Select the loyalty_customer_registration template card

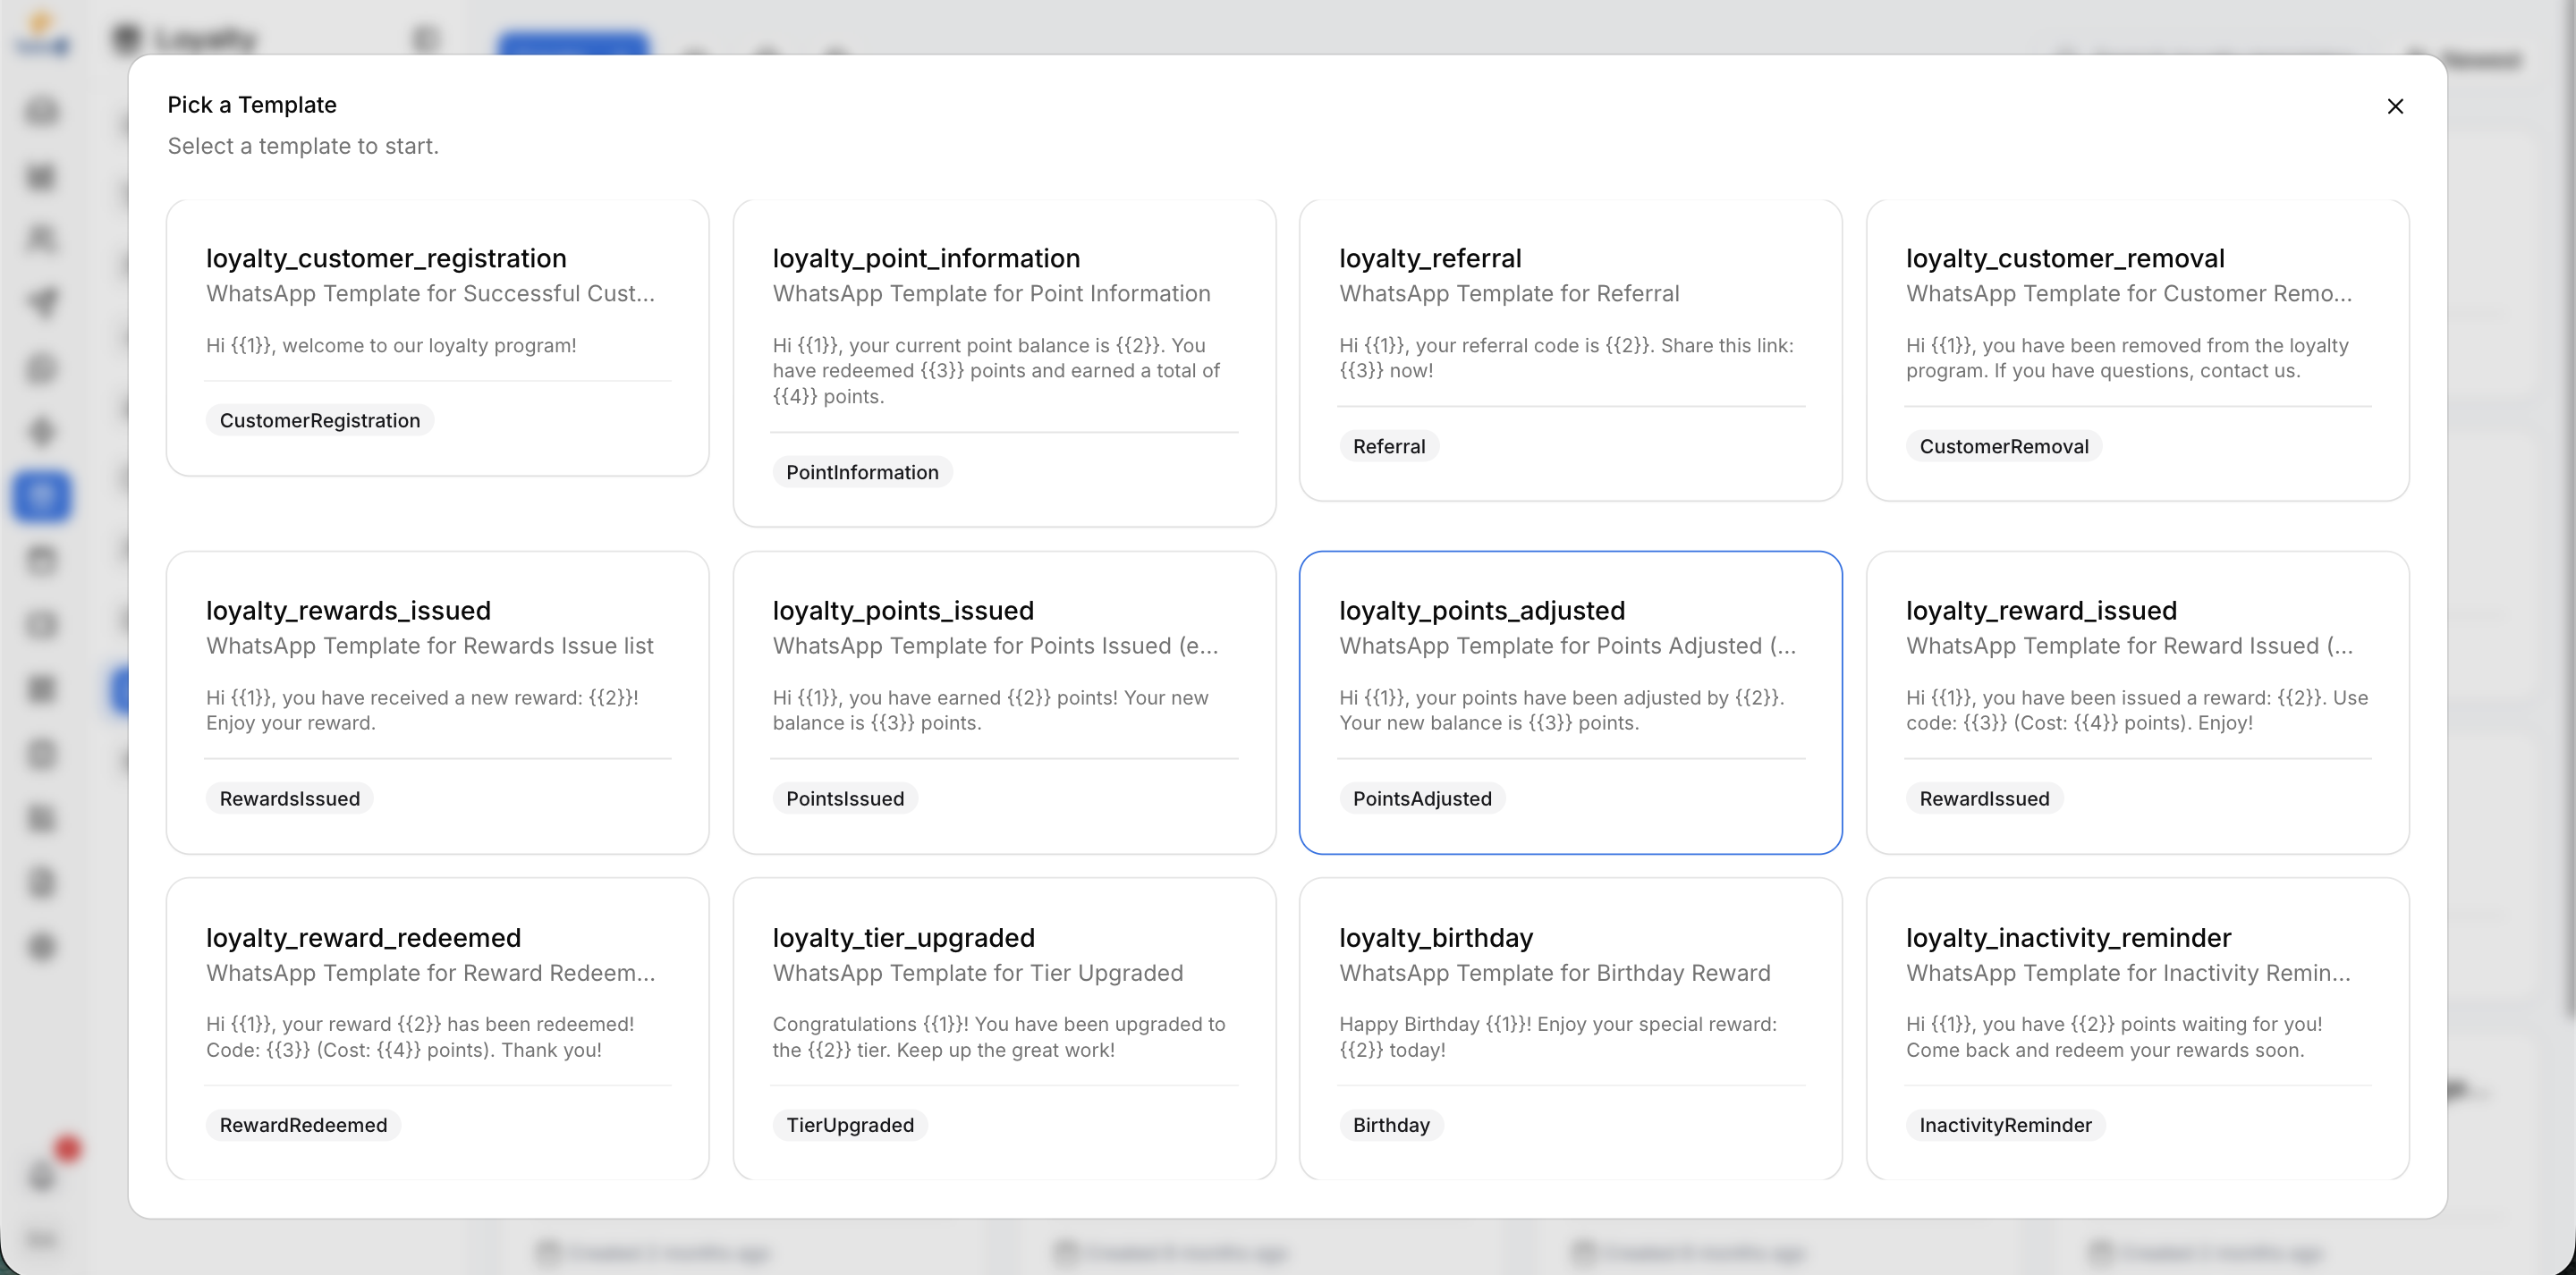tap(437, 338)
